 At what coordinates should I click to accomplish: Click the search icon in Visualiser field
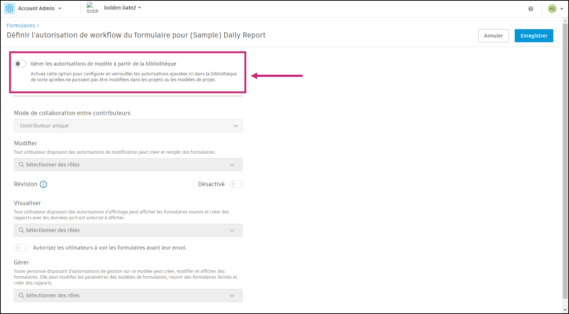pos(21,230)
